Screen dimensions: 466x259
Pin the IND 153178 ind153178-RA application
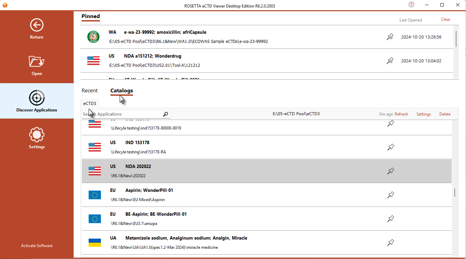coord(391,147)
